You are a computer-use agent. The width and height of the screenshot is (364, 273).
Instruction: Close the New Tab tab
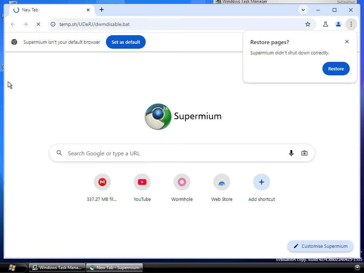[88, 10]
